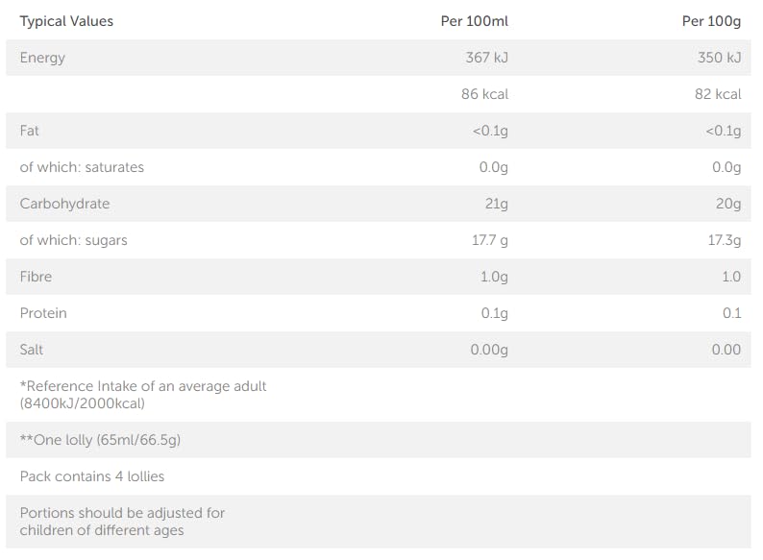The image size is (763, 560).
Task: Select the 82 kcal value
Action: pos(717,94)
